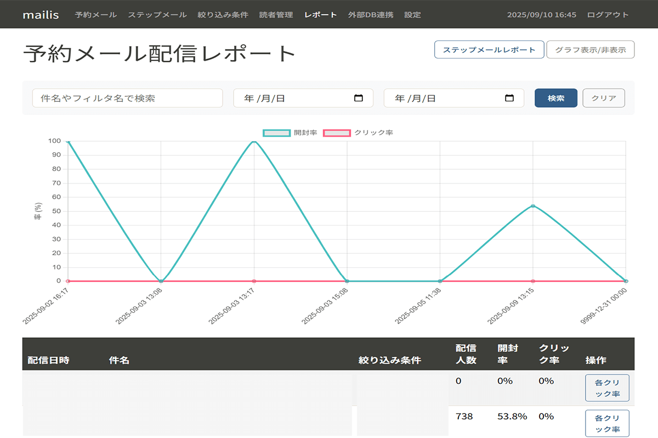Open 予約メール menu item
This screenshot has height=438, width=658.
96,15
